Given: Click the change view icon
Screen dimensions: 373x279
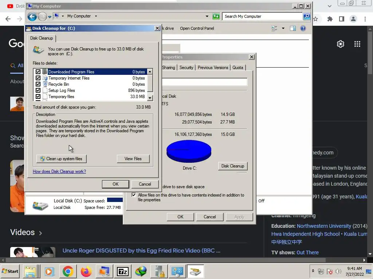Looking at the screenshot, I should click(x=274, y=28).
